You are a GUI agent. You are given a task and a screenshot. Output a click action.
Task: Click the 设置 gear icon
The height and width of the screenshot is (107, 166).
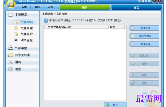coord(10,69)
